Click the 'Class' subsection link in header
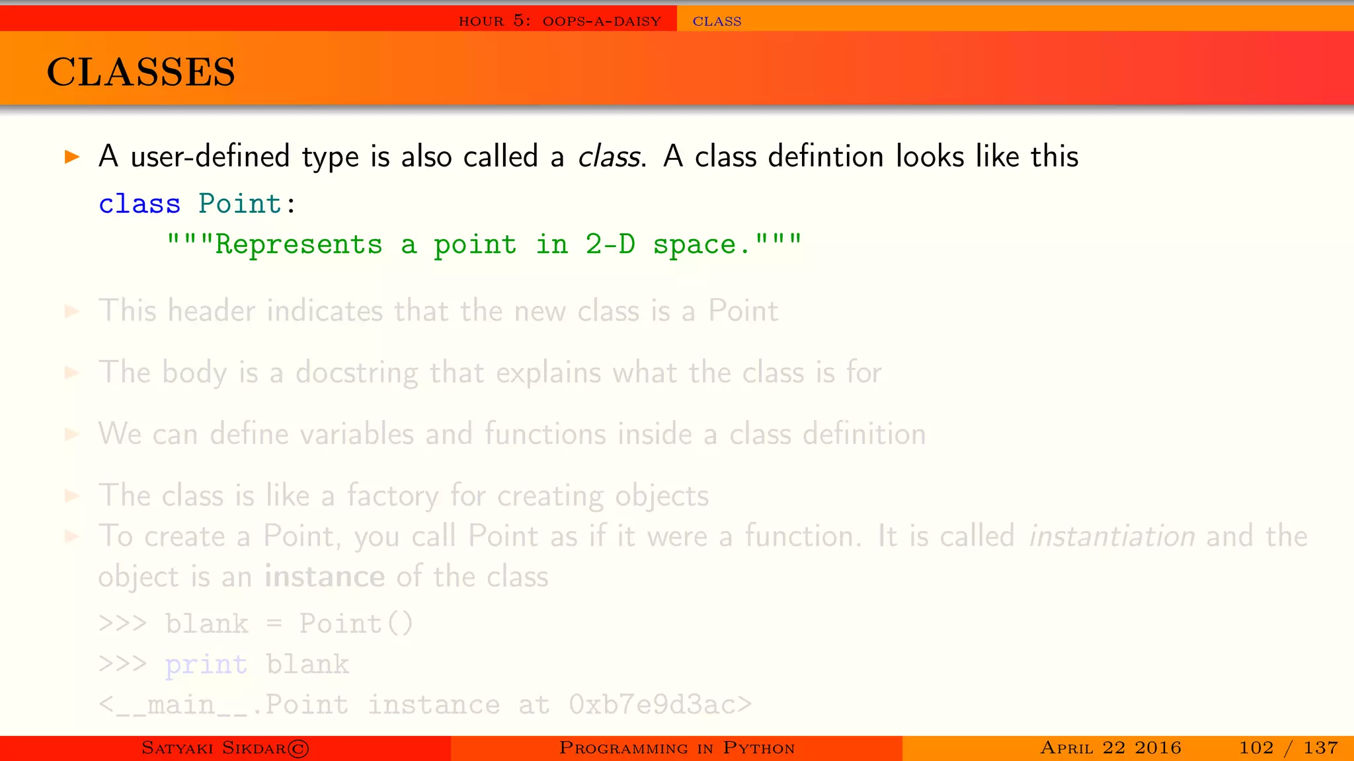 click(717, 21)
